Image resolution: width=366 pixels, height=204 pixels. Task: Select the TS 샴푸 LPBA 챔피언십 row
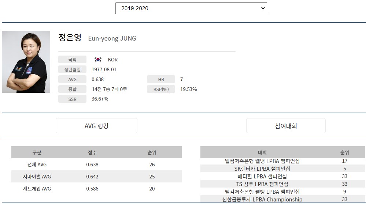pyautogui.click(x=283, y=184)
